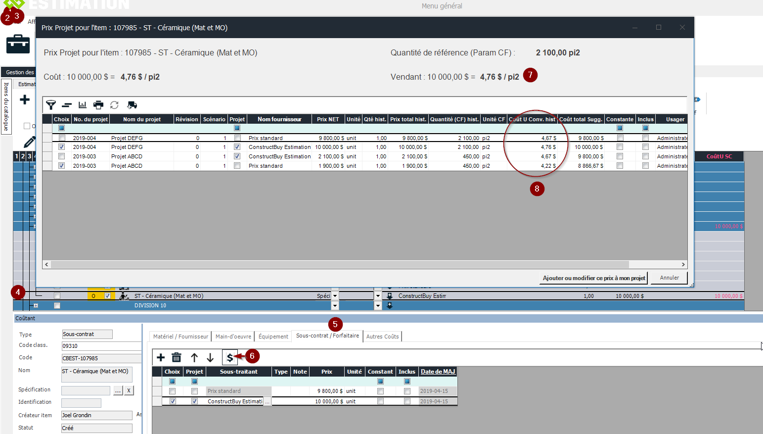Click the up arrow move icon

(194, 357)
